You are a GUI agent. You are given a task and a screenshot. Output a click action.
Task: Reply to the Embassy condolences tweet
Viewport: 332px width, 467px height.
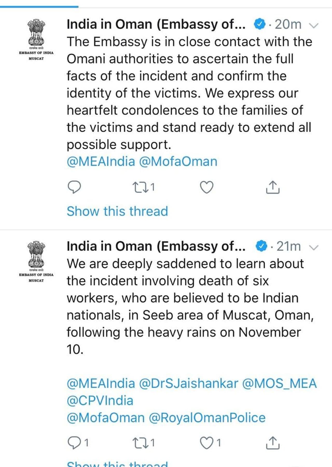pos(74,187)
